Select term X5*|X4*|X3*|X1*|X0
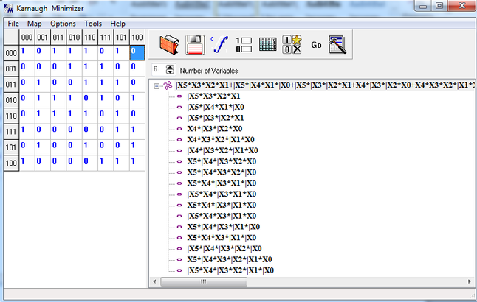Screen dimensions: 477x302 click(224, 228)
